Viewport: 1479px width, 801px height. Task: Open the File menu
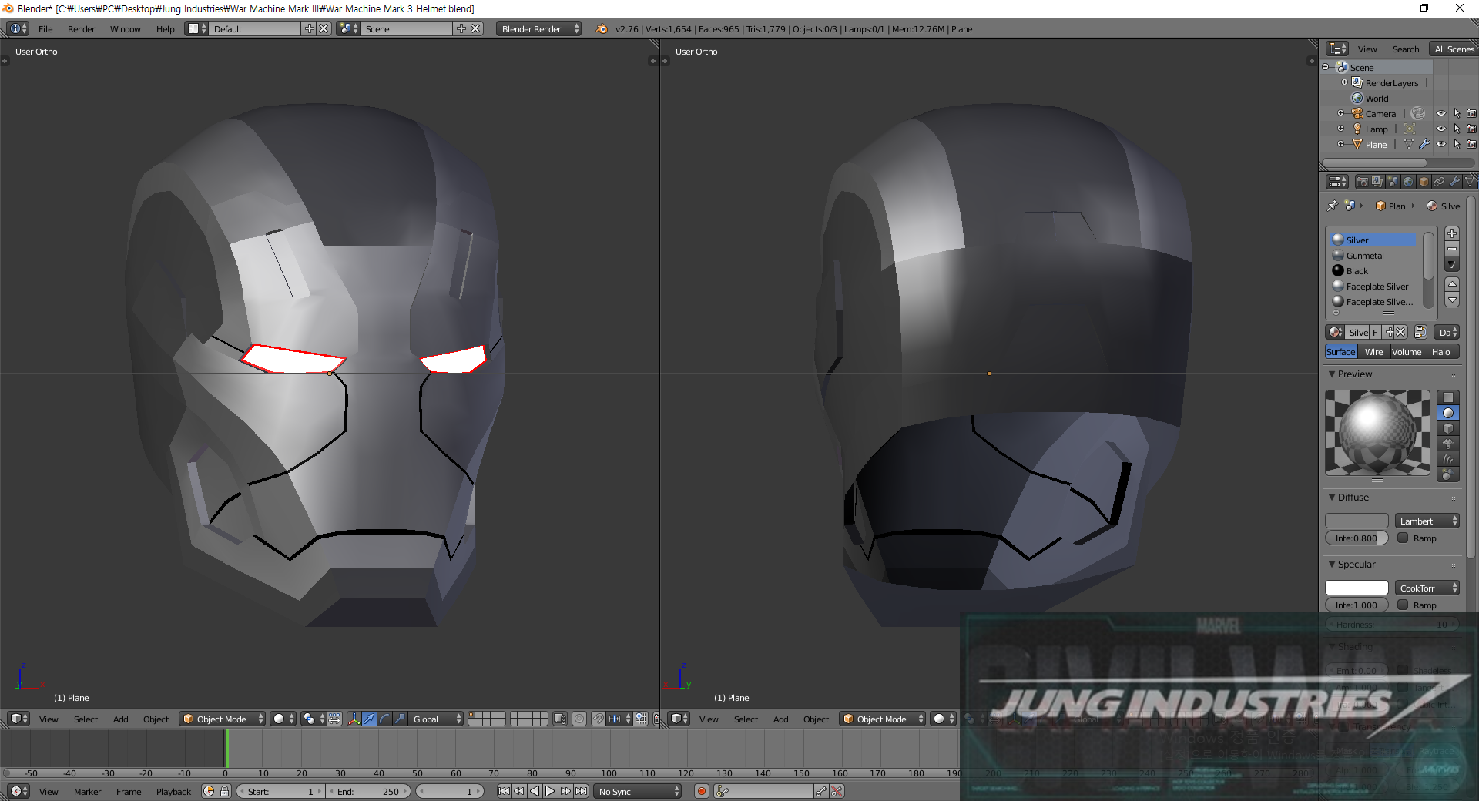[x=45, y=28]
